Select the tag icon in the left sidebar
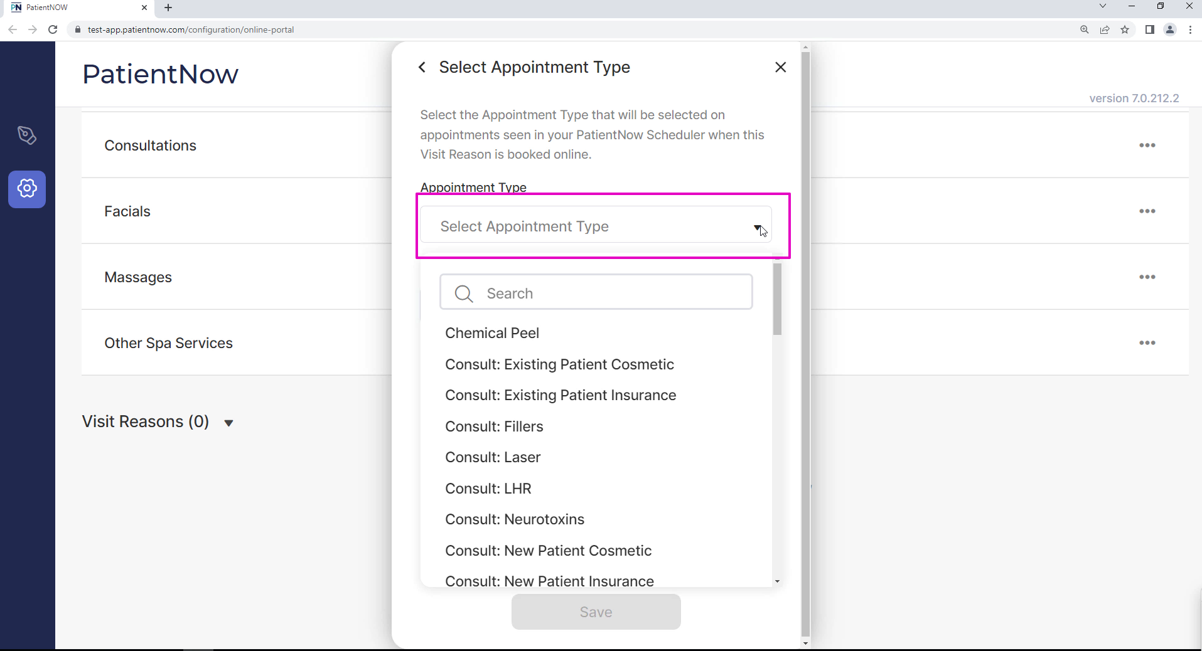The image size is (1202, 651). coord(27,135)
